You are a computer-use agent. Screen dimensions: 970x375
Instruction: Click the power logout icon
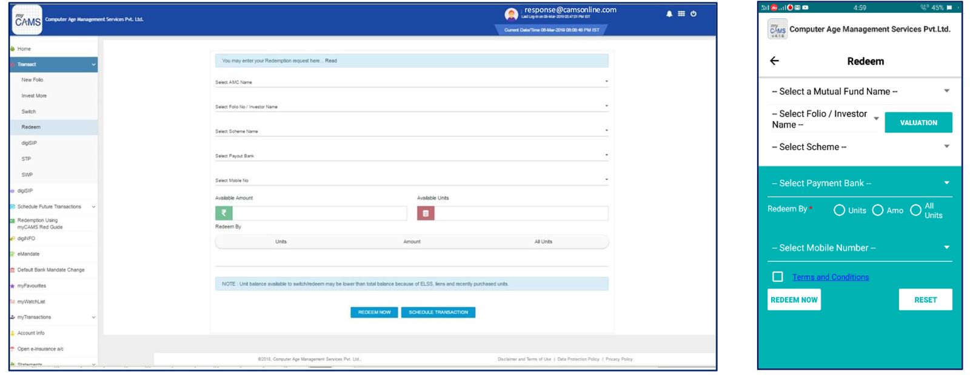[694, 14]
